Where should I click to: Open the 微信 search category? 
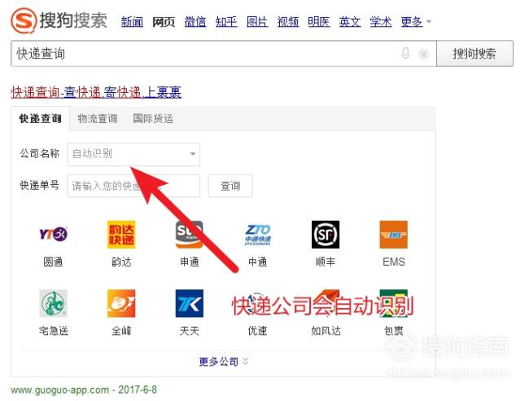pyautogui.click(x=195, y=22)
